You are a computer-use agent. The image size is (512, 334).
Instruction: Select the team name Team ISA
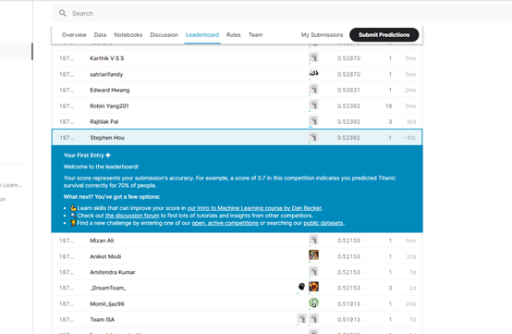coord(103,319)
